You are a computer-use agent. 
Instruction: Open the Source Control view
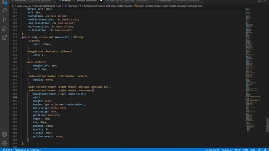click(x=5, y=20)
